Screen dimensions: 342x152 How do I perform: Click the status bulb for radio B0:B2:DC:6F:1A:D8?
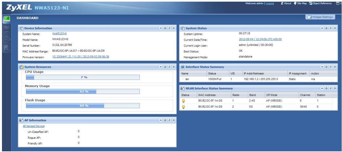183,101
